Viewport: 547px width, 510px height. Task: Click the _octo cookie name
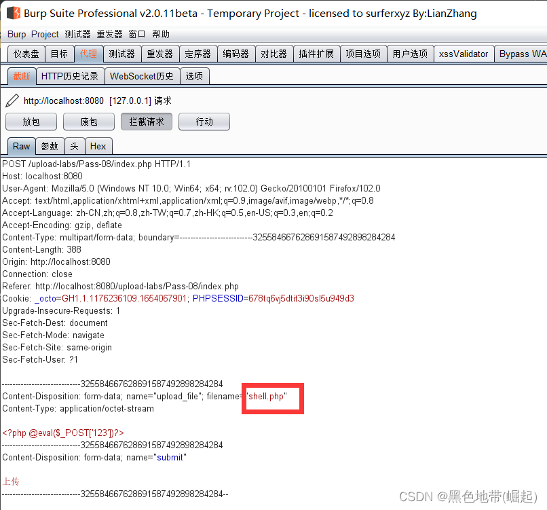45,298
